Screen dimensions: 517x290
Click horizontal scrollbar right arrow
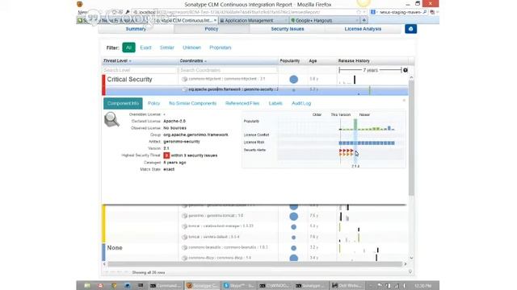tap(406, 263)
